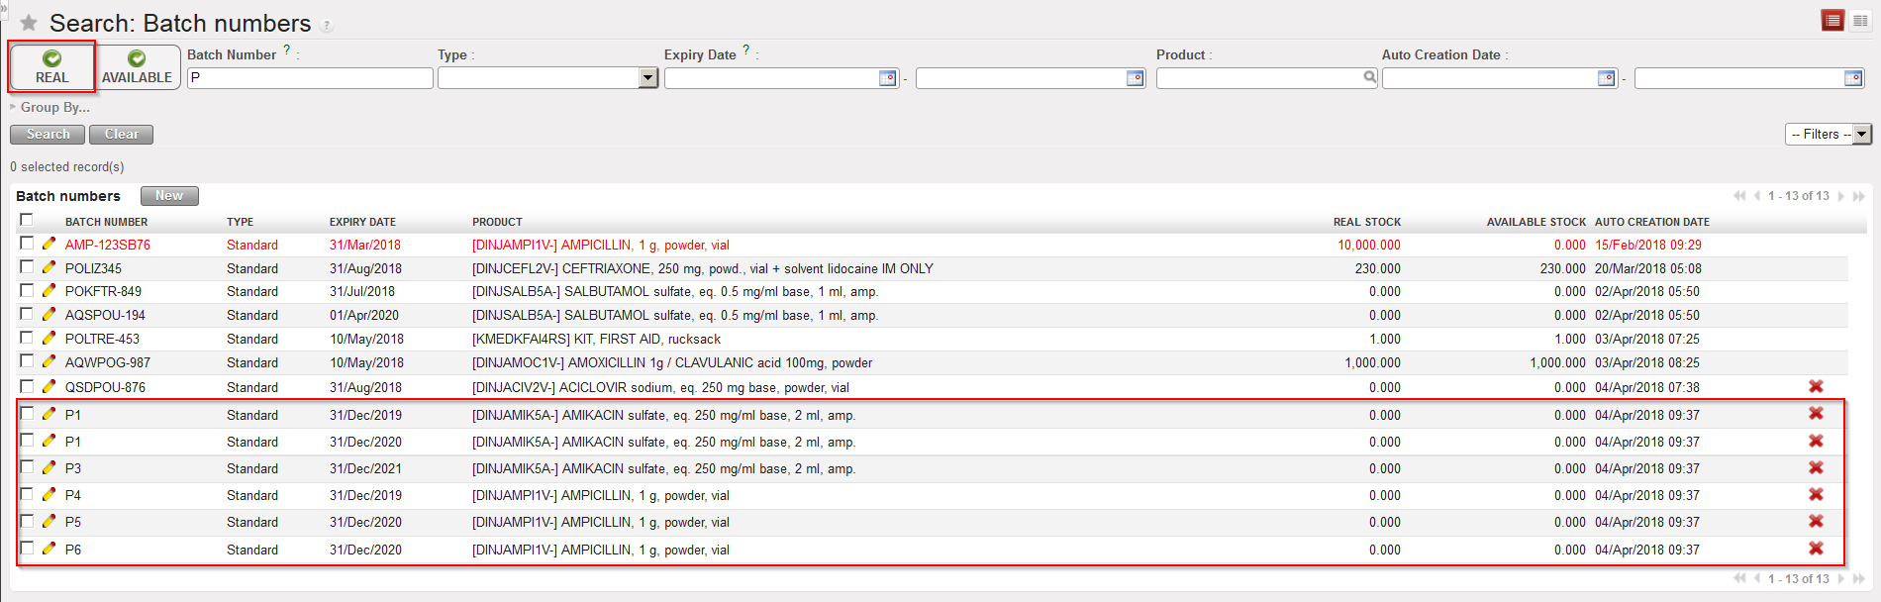Switch to list view icon at top right
The image size is (1881, 602).
coord(1832,21)
